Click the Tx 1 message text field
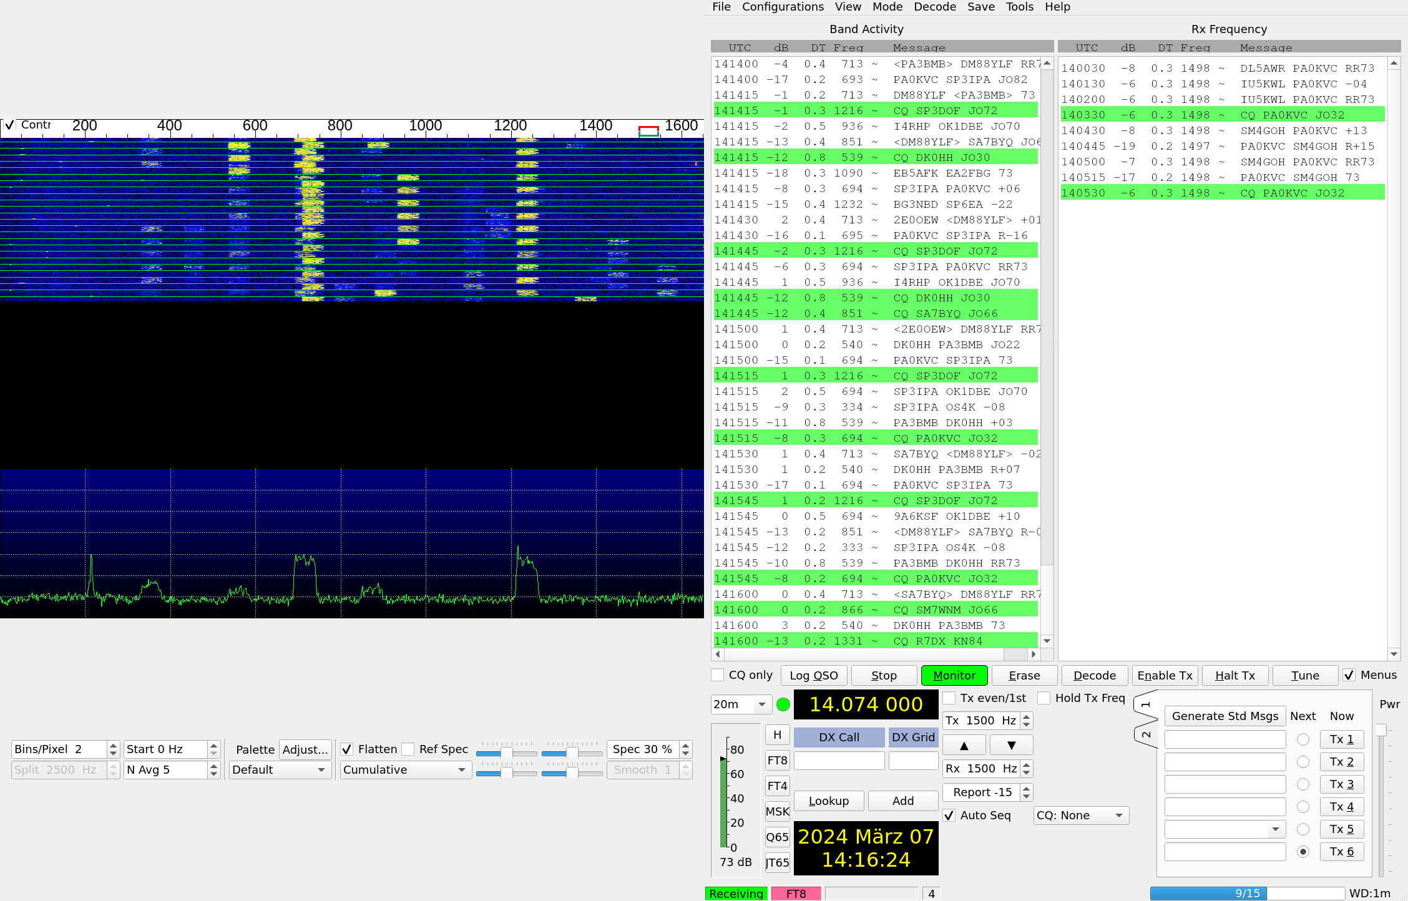Viewport: 1408px width, 901px height. 1225,739
